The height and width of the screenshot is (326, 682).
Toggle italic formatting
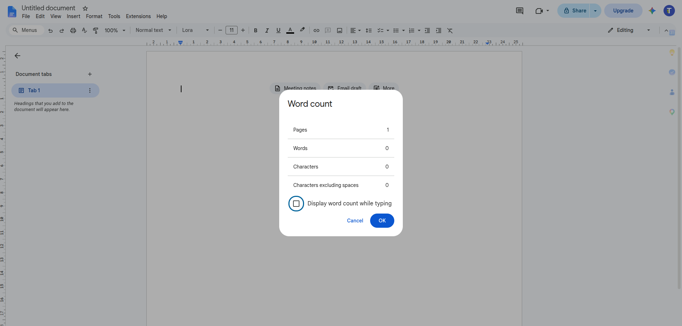tap(267, 31)
